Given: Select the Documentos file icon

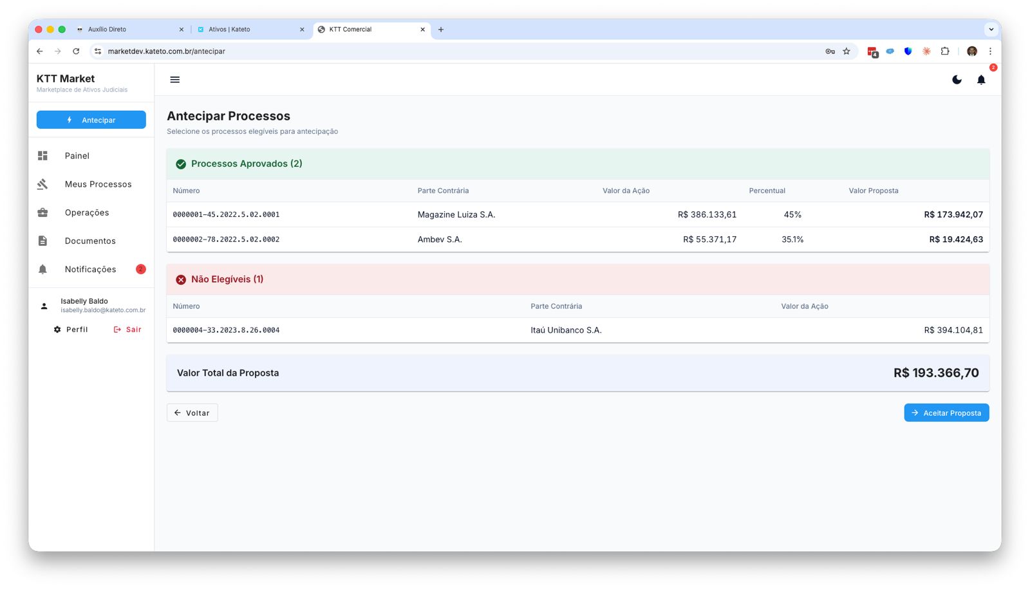Looking at the screenshot, I should (43, 241).
